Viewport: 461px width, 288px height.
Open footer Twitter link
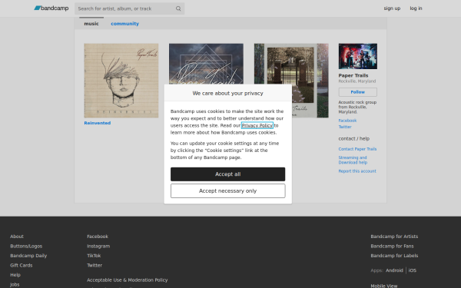click(95, 265)
